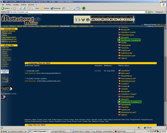Click scrollbar down arrow
Image resolution: width=167 pixels, height=133 pixels.
165,125
